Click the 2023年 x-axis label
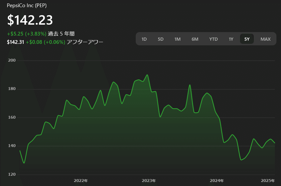 coord(149,181)
